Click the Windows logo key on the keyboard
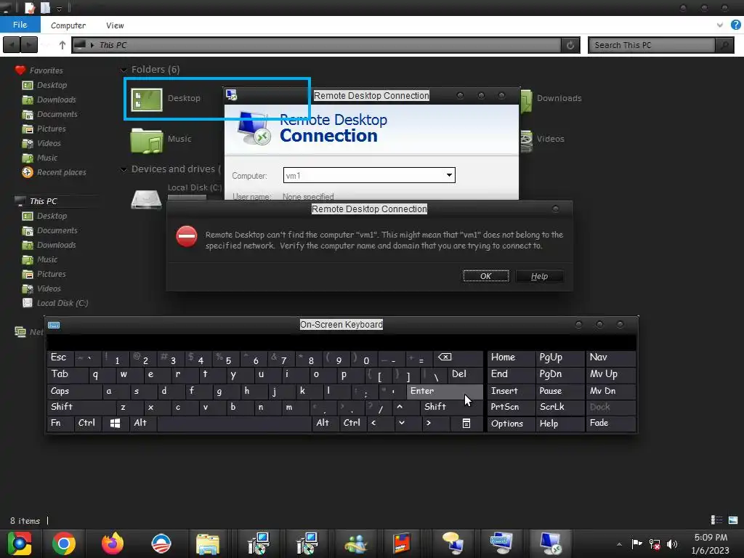The height and width of the screenshot is (558, 744). (115, 423)
